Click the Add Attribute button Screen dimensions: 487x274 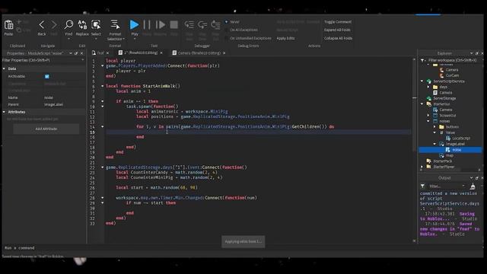pyautogui.click(x=46, y=129)
